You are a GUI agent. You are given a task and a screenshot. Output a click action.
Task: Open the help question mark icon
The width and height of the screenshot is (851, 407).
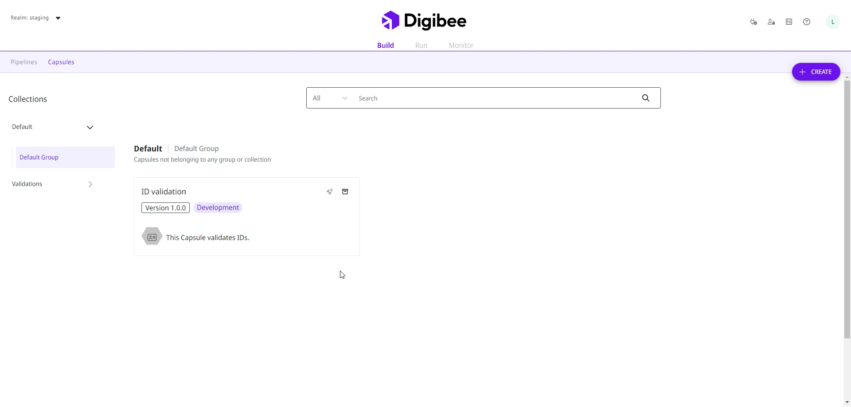806,22
